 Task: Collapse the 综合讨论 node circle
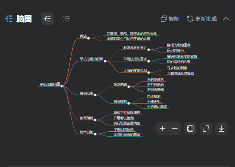95,134
